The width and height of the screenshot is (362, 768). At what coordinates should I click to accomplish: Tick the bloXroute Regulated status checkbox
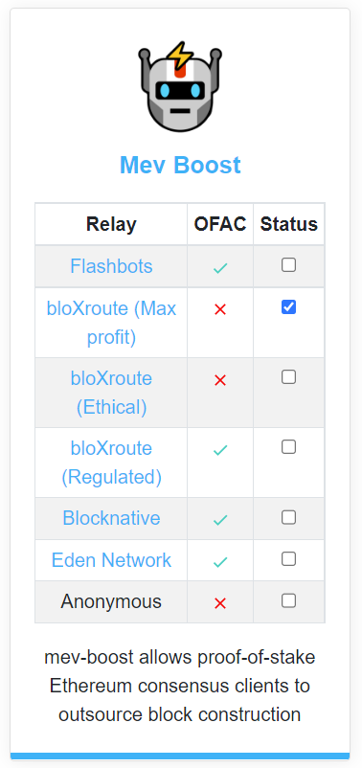288,446
